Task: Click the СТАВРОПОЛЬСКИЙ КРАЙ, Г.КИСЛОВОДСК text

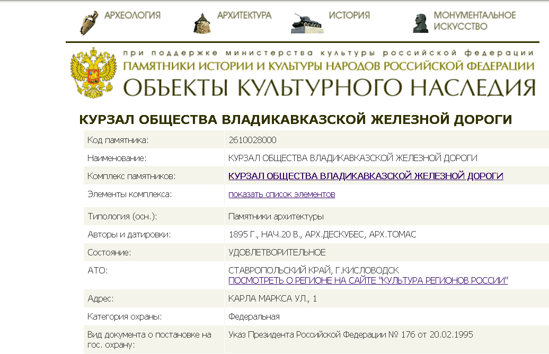Action: [x=313, y=270]
